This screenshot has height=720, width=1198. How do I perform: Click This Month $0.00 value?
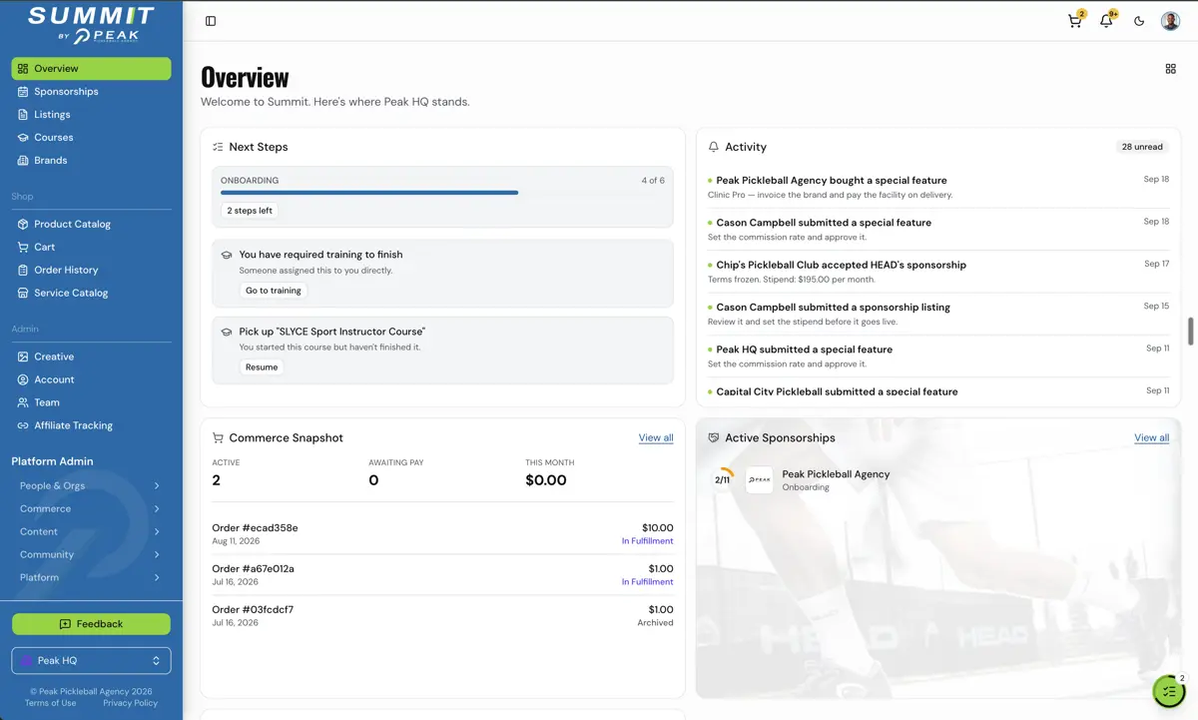point(546,480)
